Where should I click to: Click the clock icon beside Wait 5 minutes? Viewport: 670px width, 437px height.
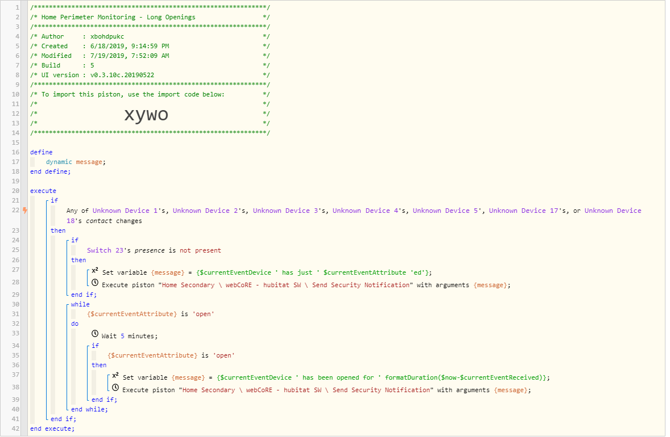point(95,334)
